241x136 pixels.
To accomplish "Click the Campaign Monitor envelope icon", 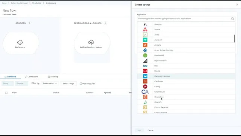I will pos(145,76).
